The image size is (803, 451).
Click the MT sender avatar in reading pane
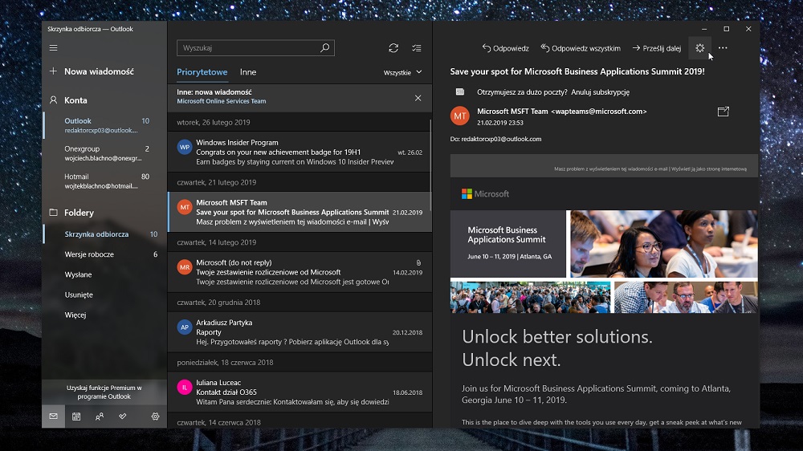coord(460,116)
